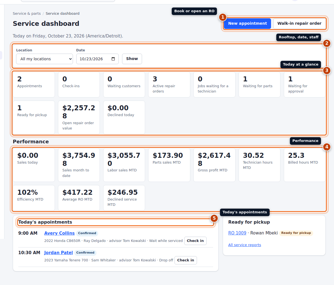334x285 pixels.
Task: Click the Labor sales MTD card
Action: point(124,165)
